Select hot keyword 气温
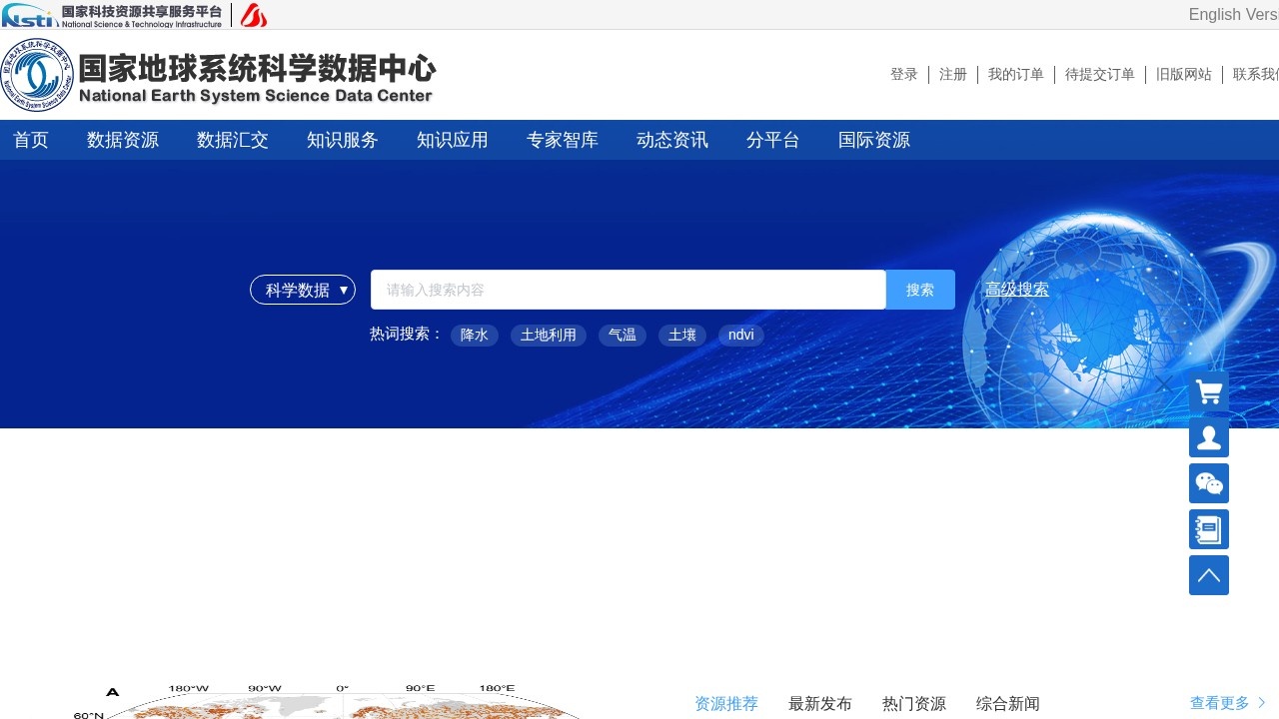The height and width of the screenshot is (719, 1279). pyautogui.click(x=623, y=335)
